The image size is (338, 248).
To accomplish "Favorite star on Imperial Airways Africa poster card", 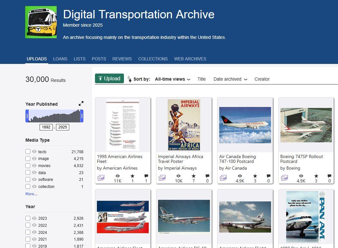I will tap(193, 176).
